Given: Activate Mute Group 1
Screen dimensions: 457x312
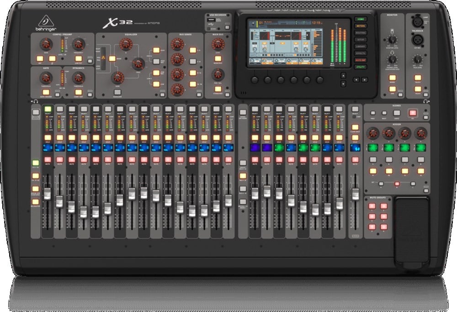Looking at the screenshot, I should point(372,206).
